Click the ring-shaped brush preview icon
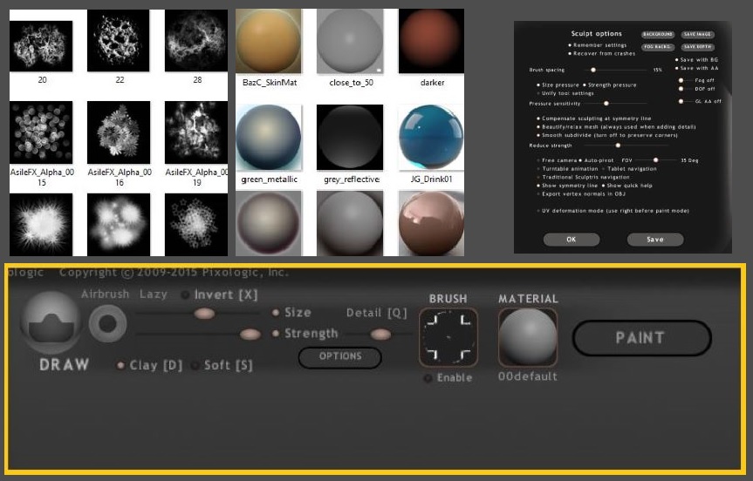753x481 pixels. coord(107,323)
